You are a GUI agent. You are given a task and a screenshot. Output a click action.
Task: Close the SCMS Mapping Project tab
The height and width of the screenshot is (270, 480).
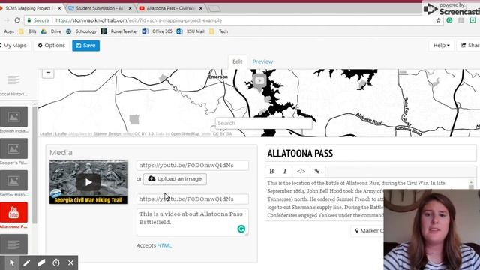click(x=59, y=8)
